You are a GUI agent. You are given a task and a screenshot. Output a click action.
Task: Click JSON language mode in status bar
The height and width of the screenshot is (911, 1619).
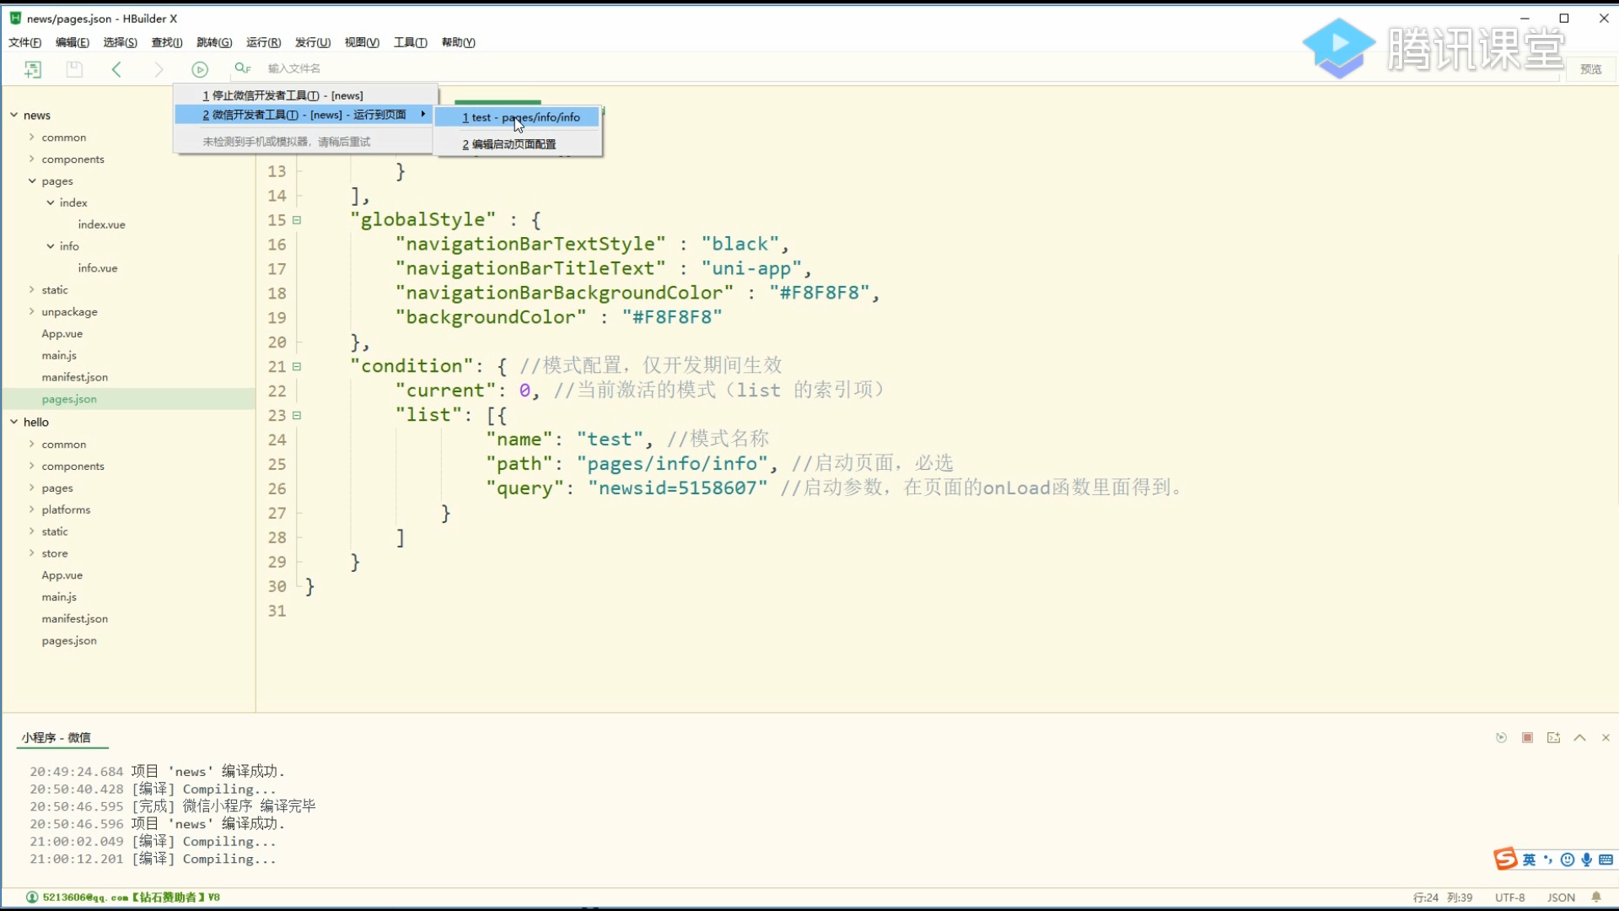pos(1561,898)
